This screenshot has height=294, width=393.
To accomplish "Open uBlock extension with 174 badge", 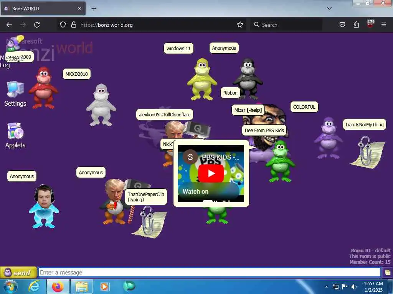I will 370,24.
